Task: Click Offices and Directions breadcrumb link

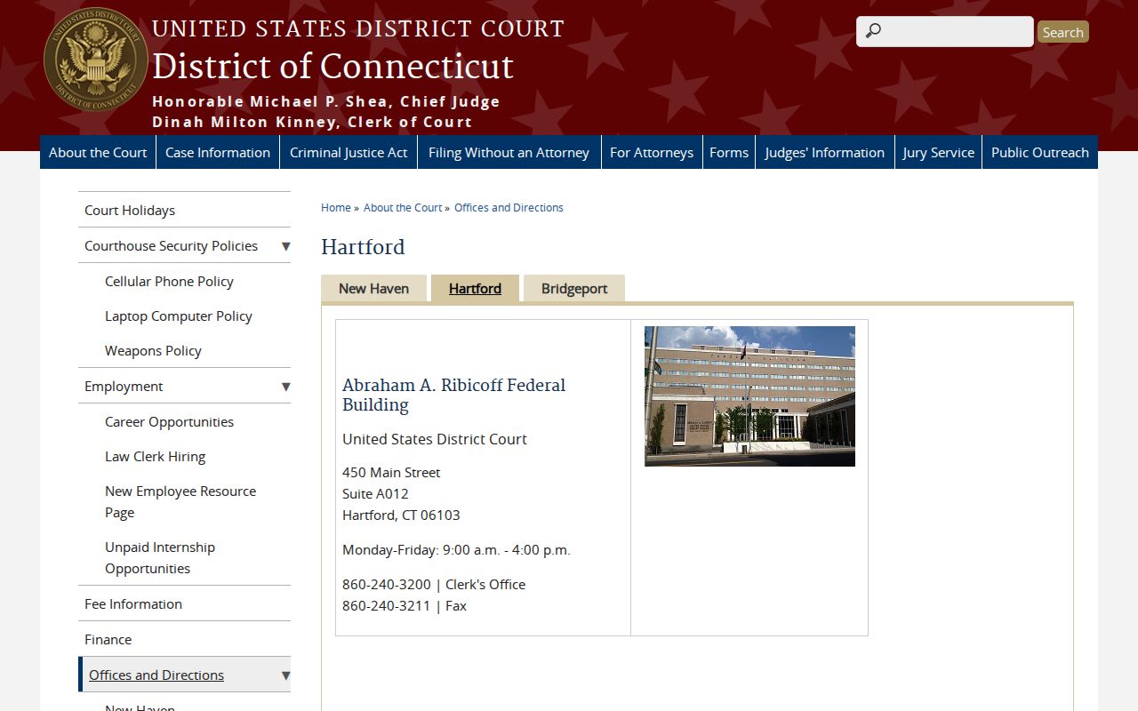Action: 509,207
